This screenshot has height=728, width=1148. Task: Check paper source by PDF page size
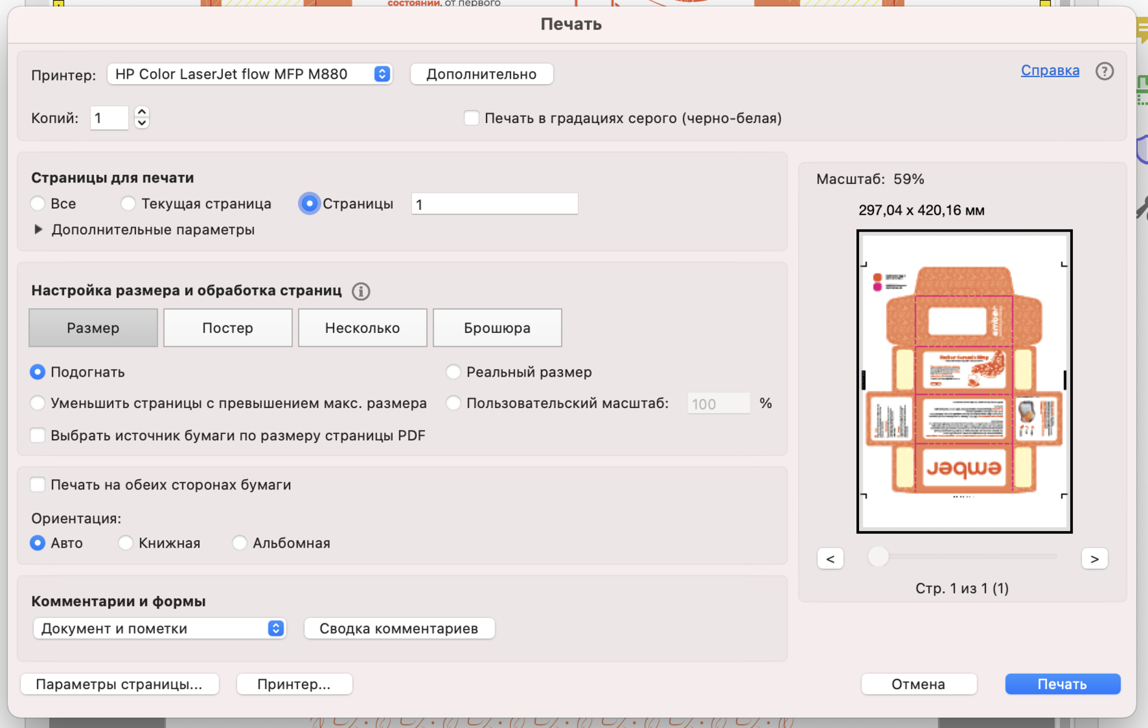(38, 435)
